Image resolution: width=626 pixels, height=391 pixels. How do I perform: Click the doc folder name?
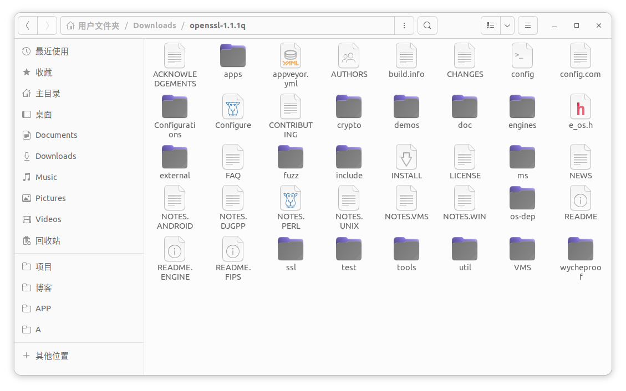465,125
